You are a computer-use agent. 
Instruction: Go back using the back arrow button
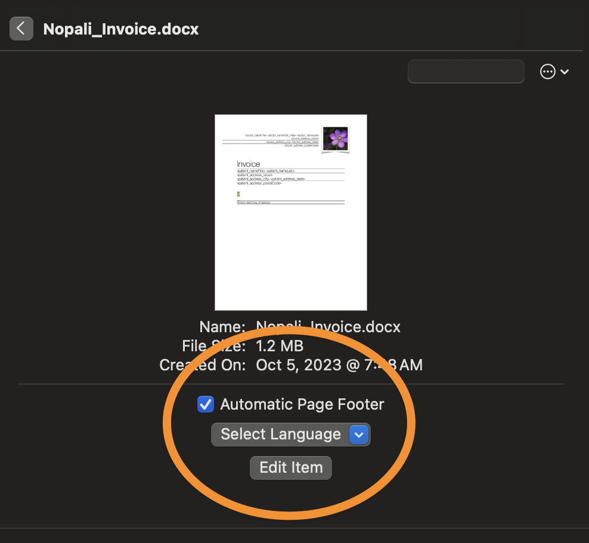tap(21, 29)
